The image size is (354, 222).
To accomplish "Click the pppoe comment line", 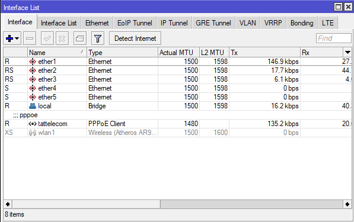I will (25, 115).
